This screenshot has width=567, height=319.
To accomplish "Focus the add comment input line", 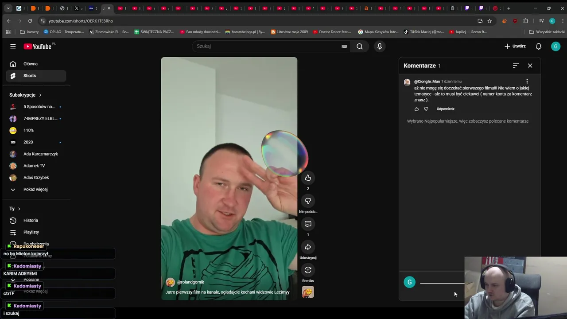I will [x=442, y=282].
